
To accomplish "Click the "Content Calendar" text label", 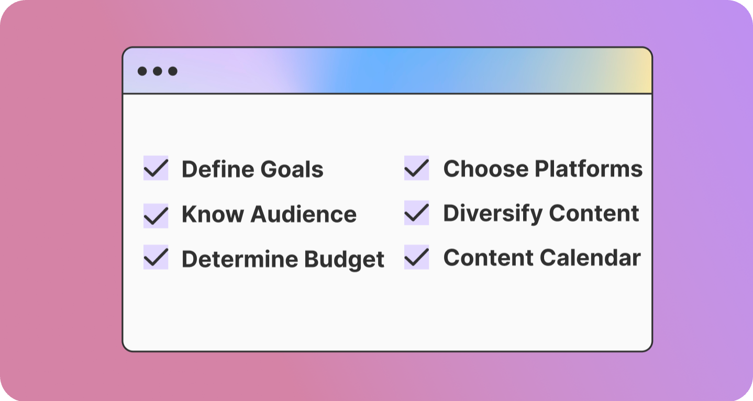I will click(542, 258).
